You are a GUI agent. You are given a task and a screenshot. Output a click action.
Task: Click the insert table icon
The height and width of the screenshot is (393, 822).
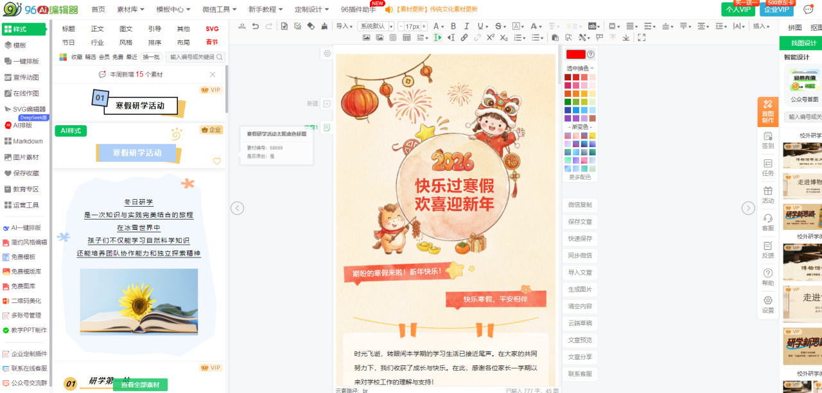point(407,38)
